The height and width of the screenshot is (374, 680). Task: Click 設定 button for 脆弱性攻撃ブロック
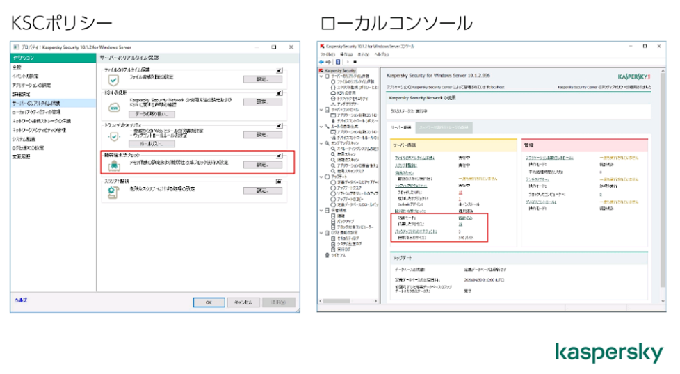click(x=262, y=165)
